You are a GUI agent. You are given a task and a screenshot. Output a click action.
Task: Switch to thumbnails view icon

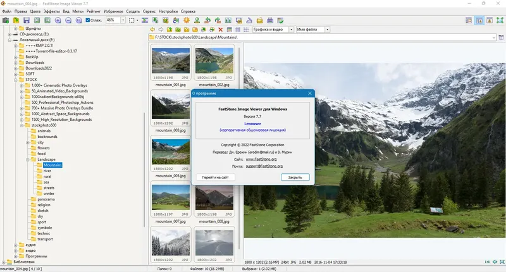pos(230,29)
